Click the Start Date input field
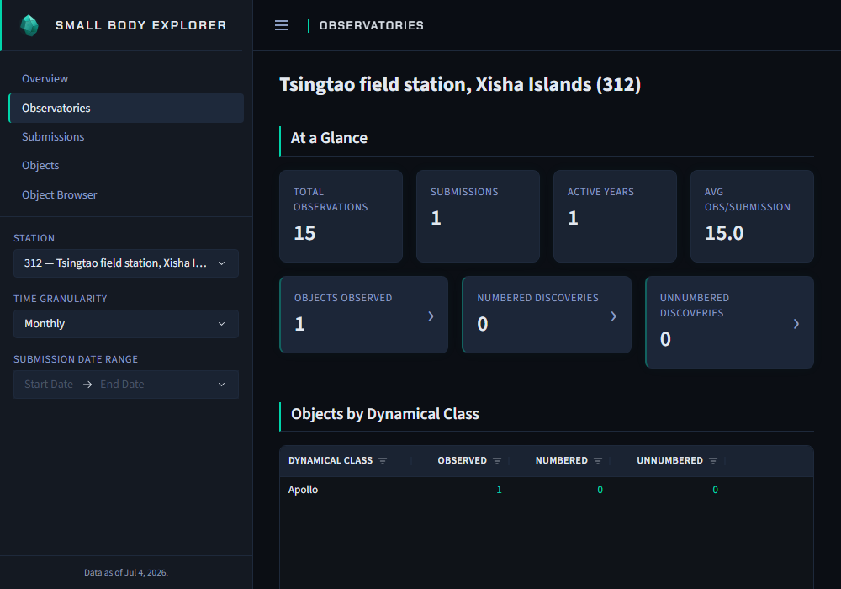This screenshot has width=841, height=589. point(49,384)
